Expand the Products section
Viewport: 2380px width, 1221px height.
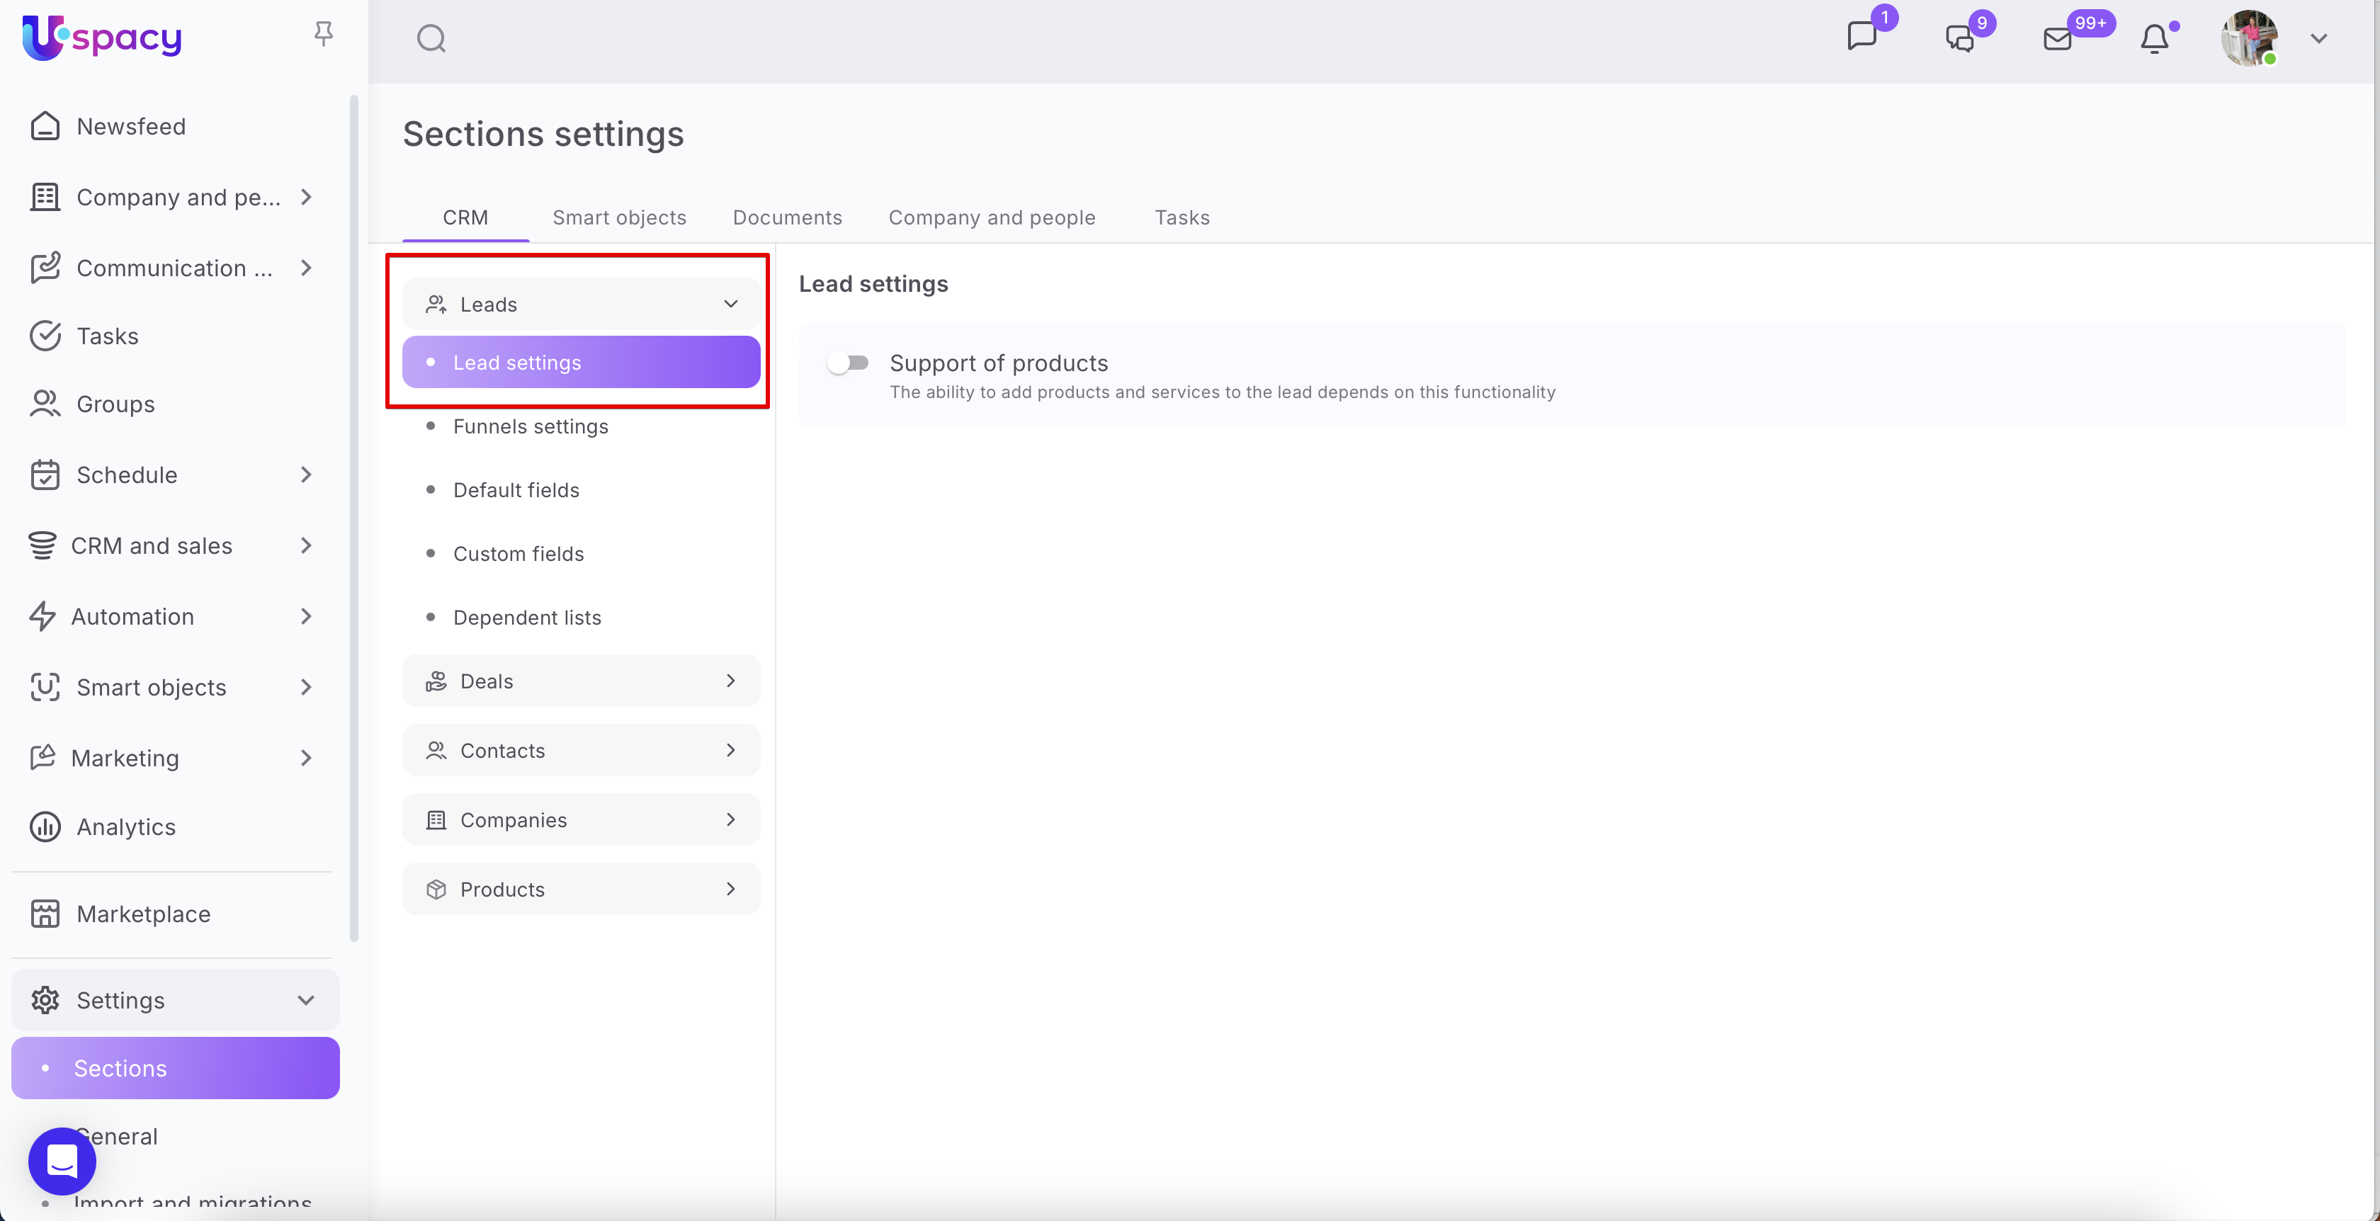[581, 890]
